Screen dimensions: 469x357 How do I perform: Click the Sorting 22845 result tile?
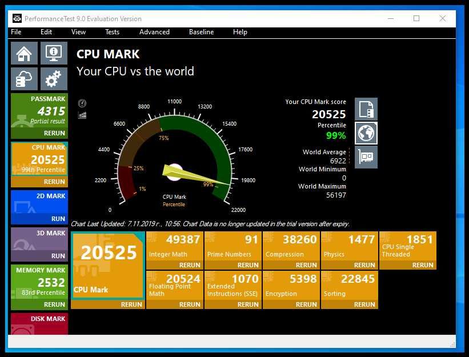350,286
